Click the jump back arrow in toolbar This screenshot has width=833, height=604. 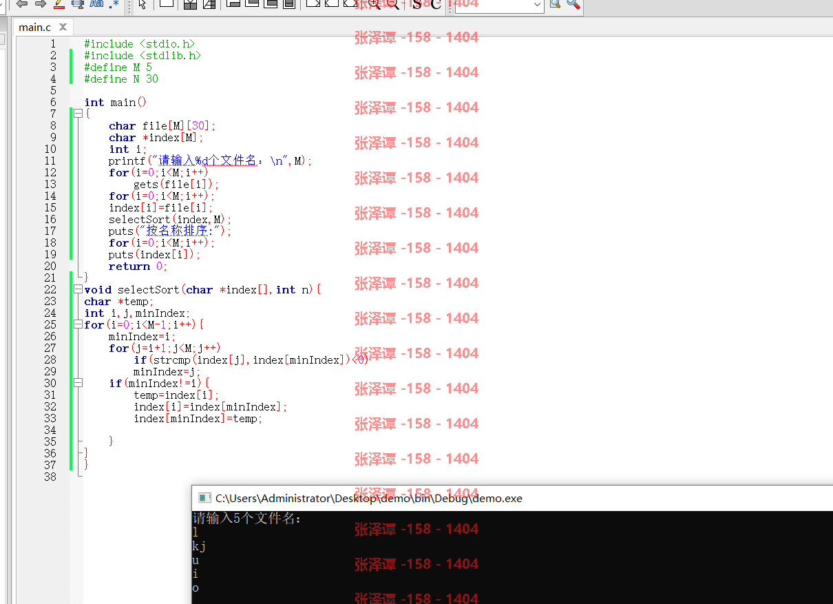(x=22, y=4)
